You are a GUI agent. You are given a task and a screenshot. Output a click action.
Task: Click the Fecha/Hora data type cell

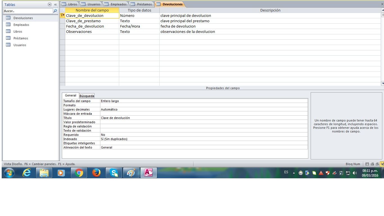139,26
